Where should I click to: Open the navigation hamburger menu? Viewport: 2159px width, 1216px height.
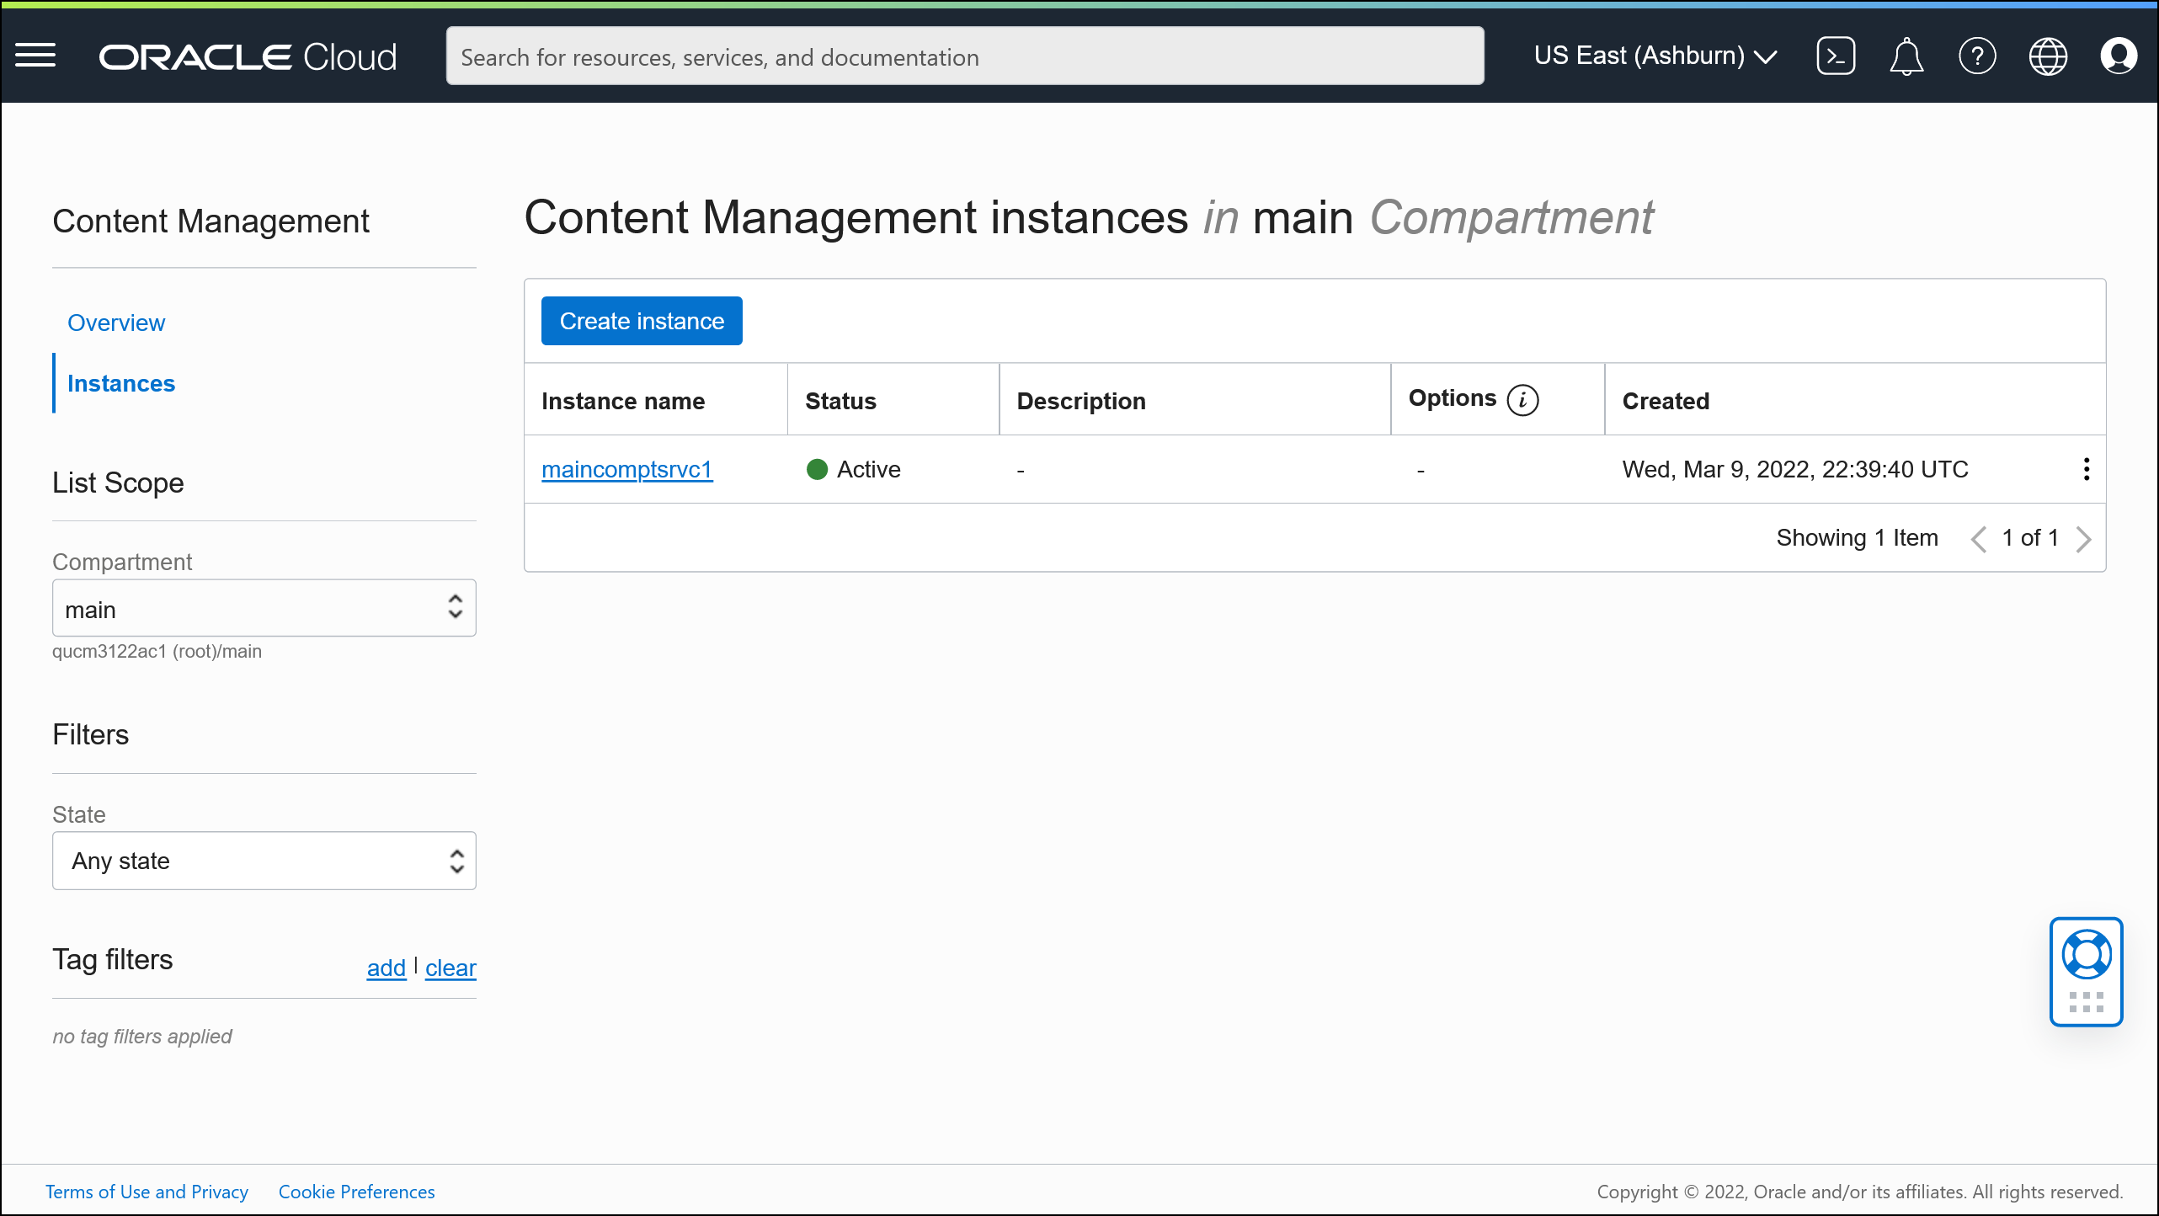[35, 55]
